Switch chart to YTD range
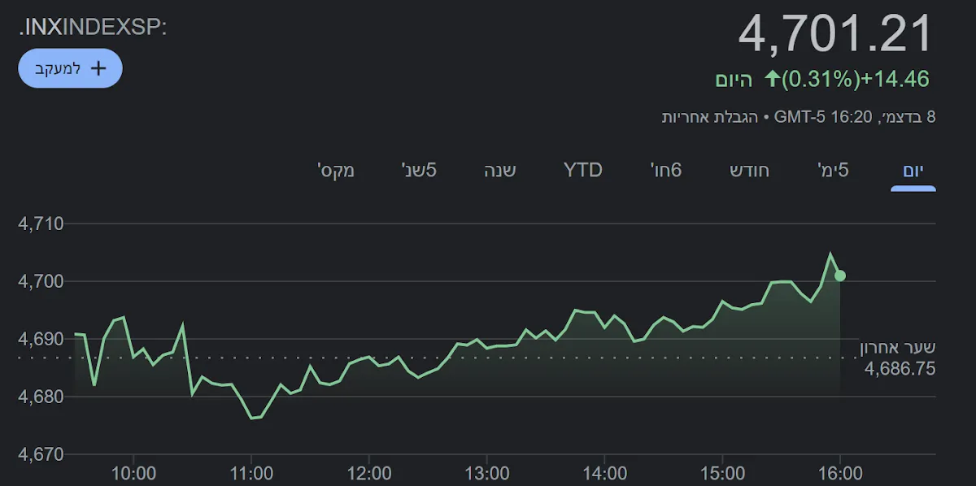This screenshot has width=976, height=486. point(582,170)
